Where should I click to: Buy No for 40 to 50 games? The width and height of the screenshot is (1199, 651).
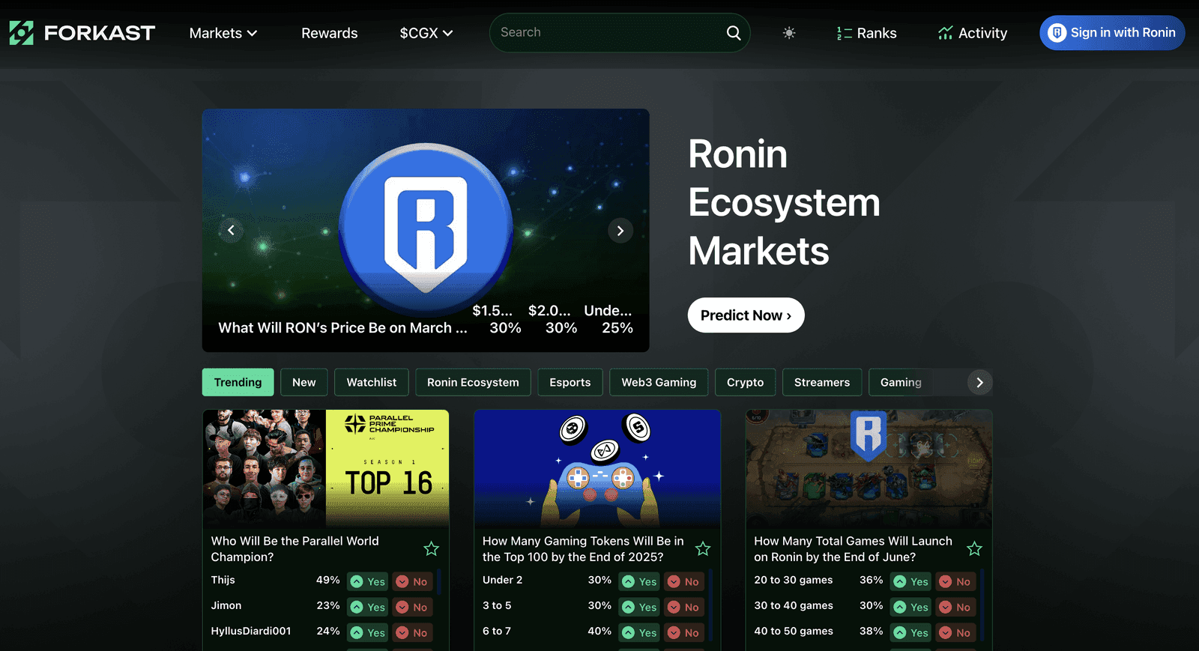955,632
